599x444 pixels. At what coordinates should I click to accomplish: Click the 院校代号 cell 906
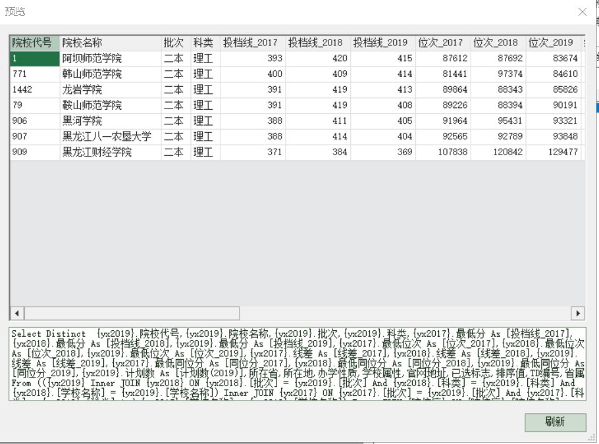tap(35, 121)
